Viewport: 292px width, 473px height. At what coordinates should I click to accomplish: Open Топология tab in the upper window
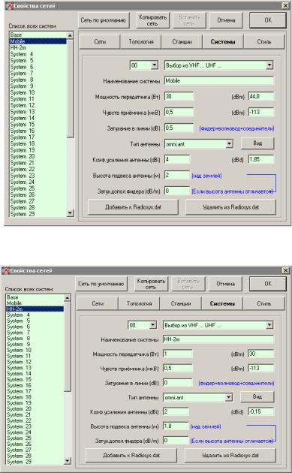(x=141, y=41)
